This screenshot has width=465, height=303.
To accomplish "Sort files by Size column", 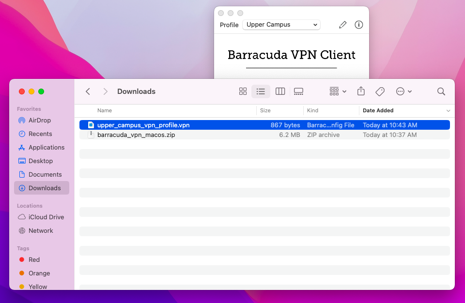I will coord(265,110).
